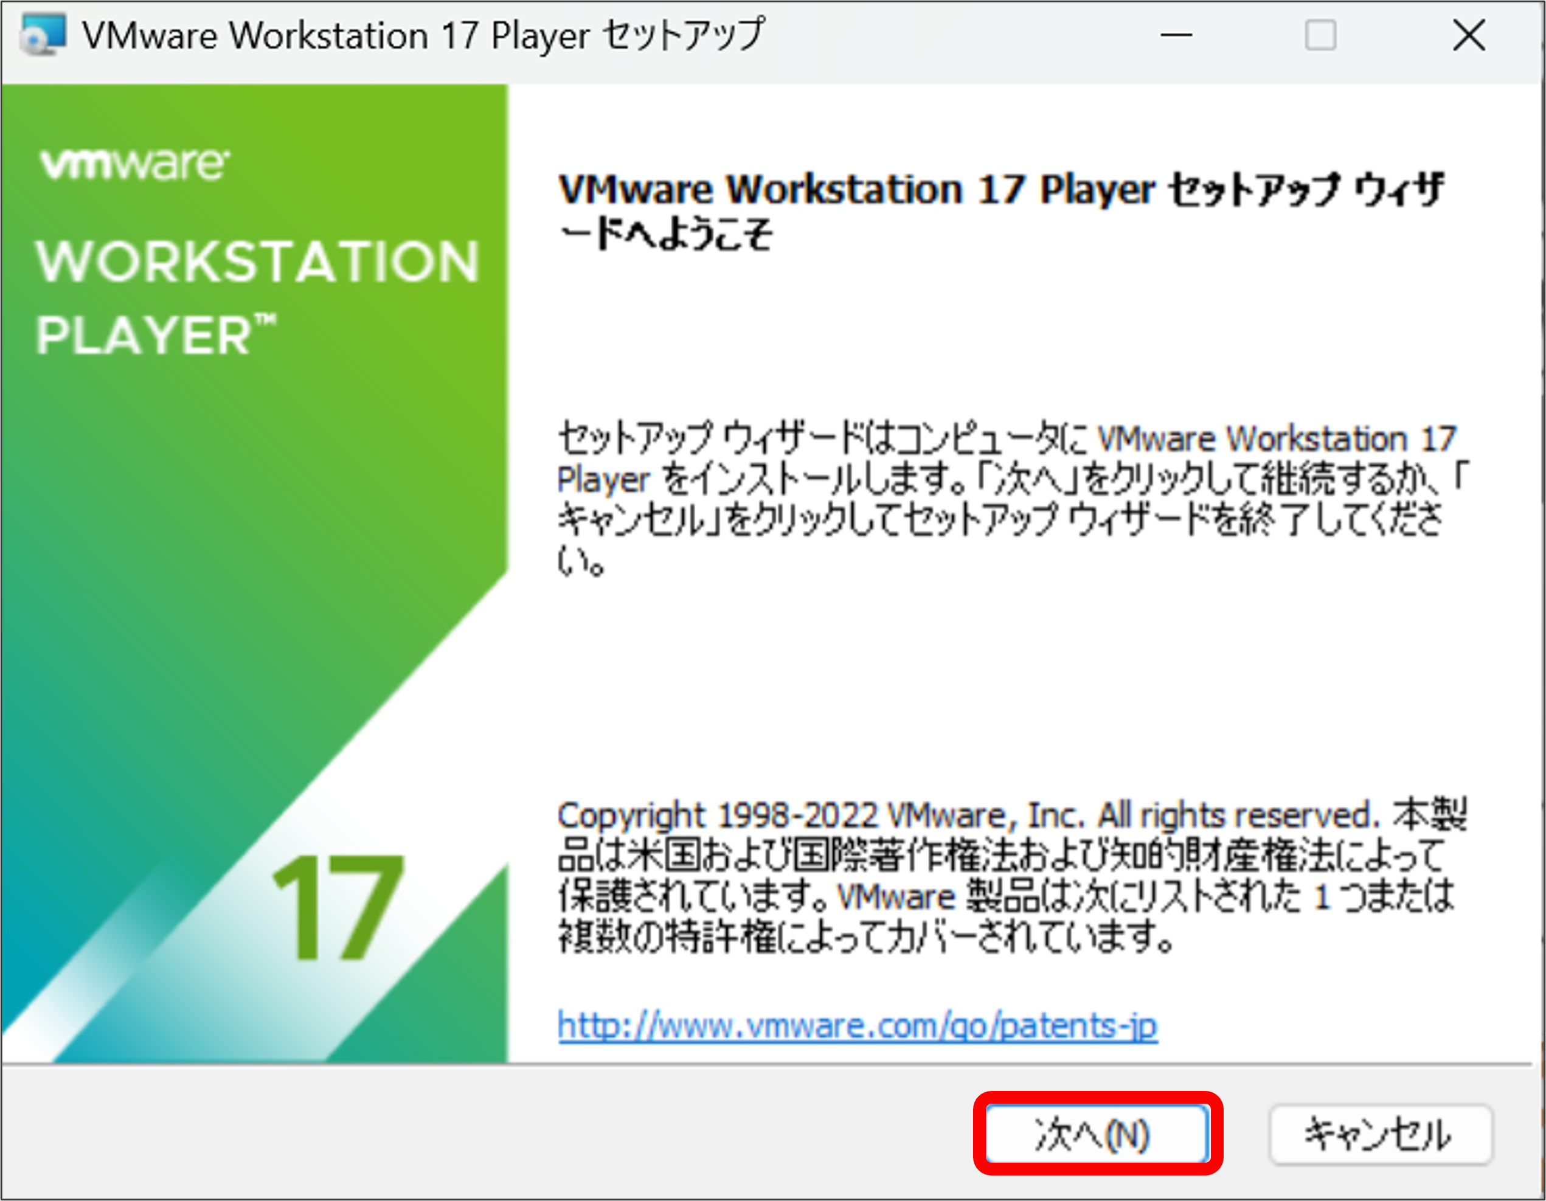Viewport: 1546px width, 1201px height.
Task: Open the vmware.com/go/patents-jp link
Action: 858,1025
